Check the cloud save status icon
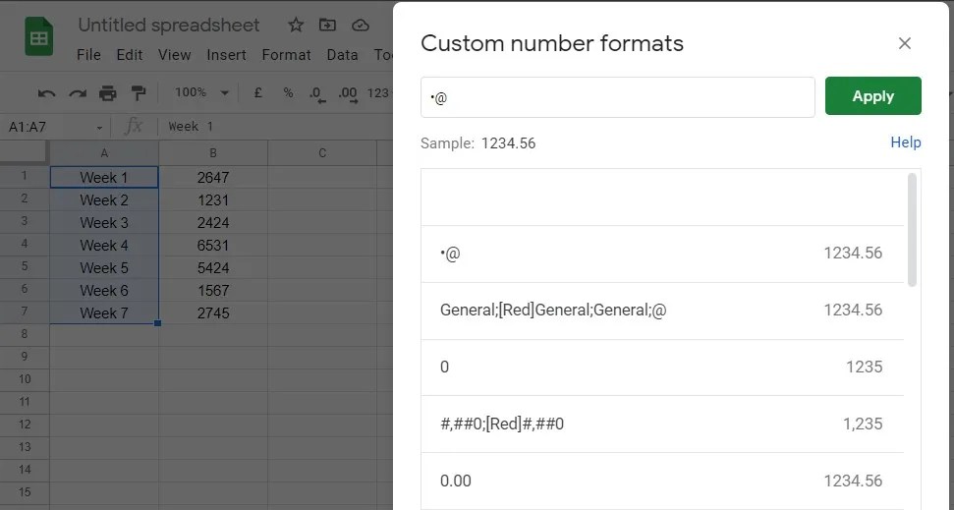This screenshot has height=510, width=954. (x=361, y=25)
